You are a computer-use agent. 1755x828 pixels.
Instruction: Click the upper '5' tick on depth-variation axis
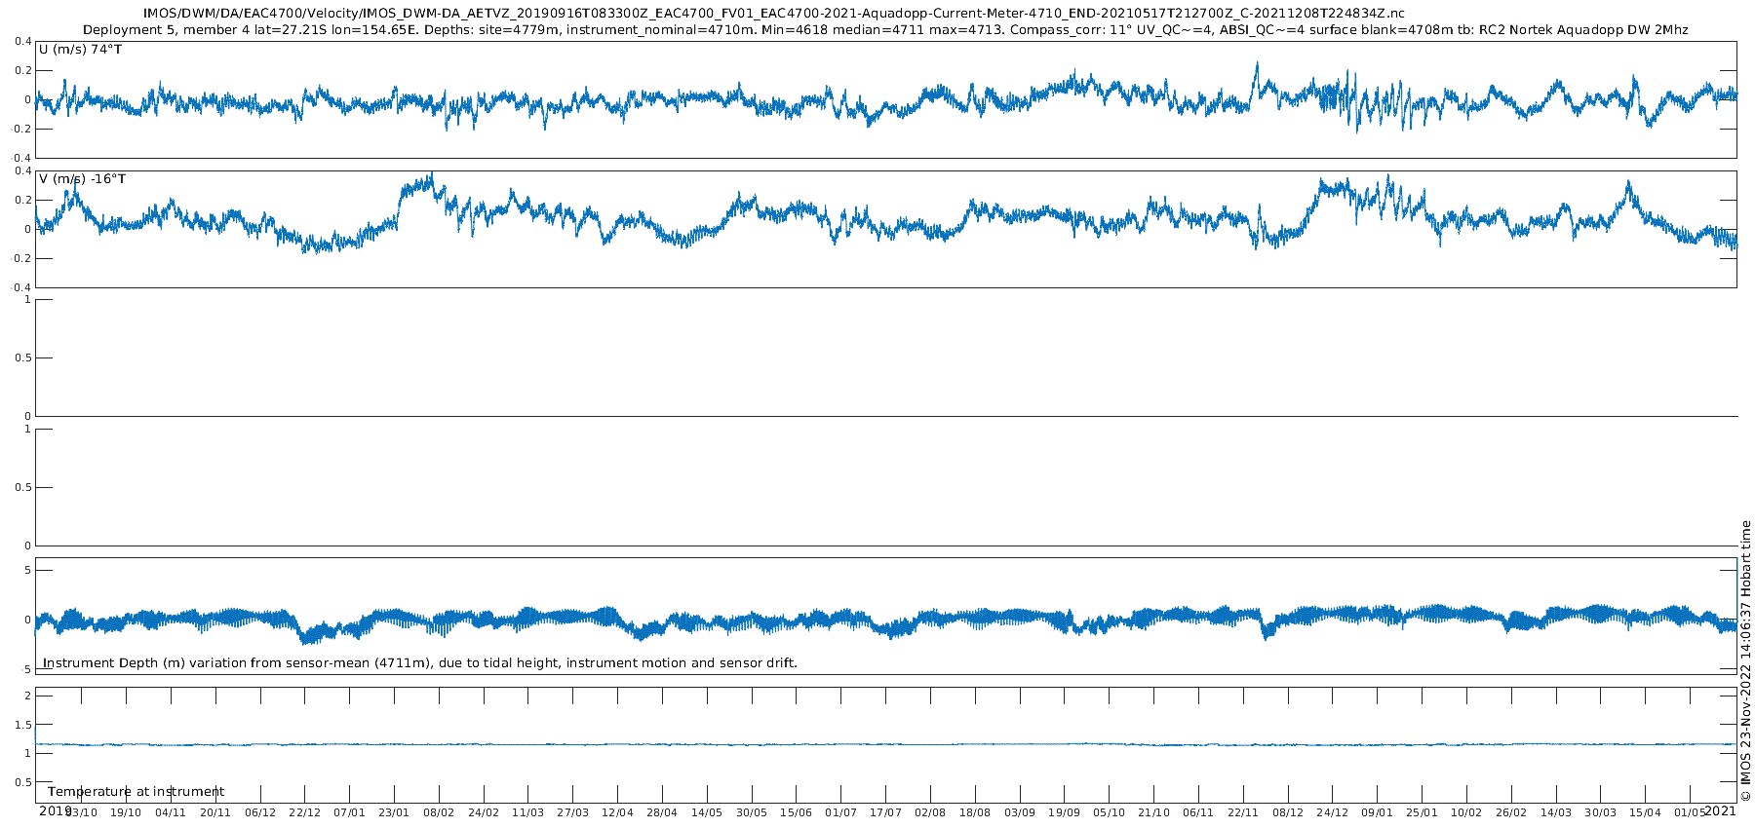(x=27, y=569)
